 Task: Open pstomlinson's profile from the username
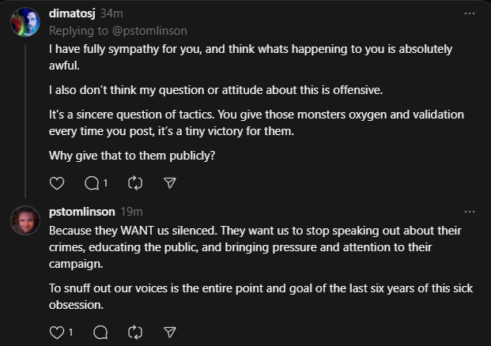[82, 212]
